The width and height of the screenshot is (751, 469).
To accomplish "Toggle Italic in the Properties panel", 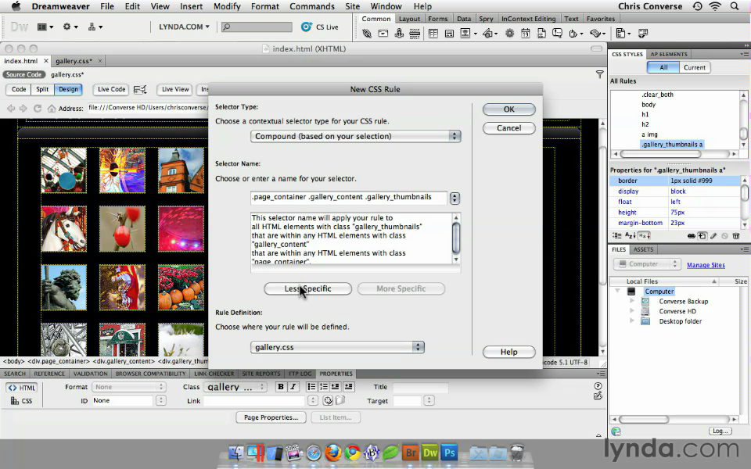I will (x=293, y=387).
